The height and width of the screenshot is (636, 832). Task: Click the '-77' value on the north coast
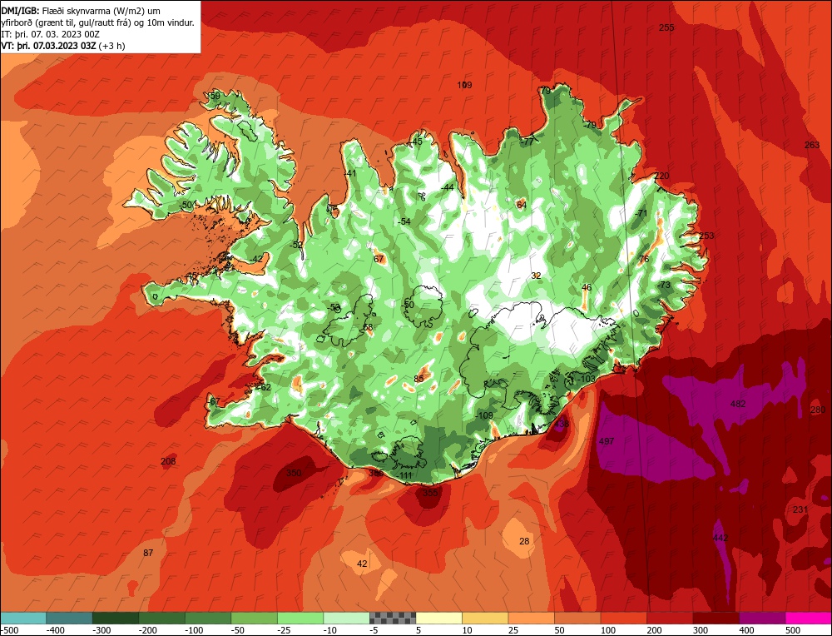(527, 142)
